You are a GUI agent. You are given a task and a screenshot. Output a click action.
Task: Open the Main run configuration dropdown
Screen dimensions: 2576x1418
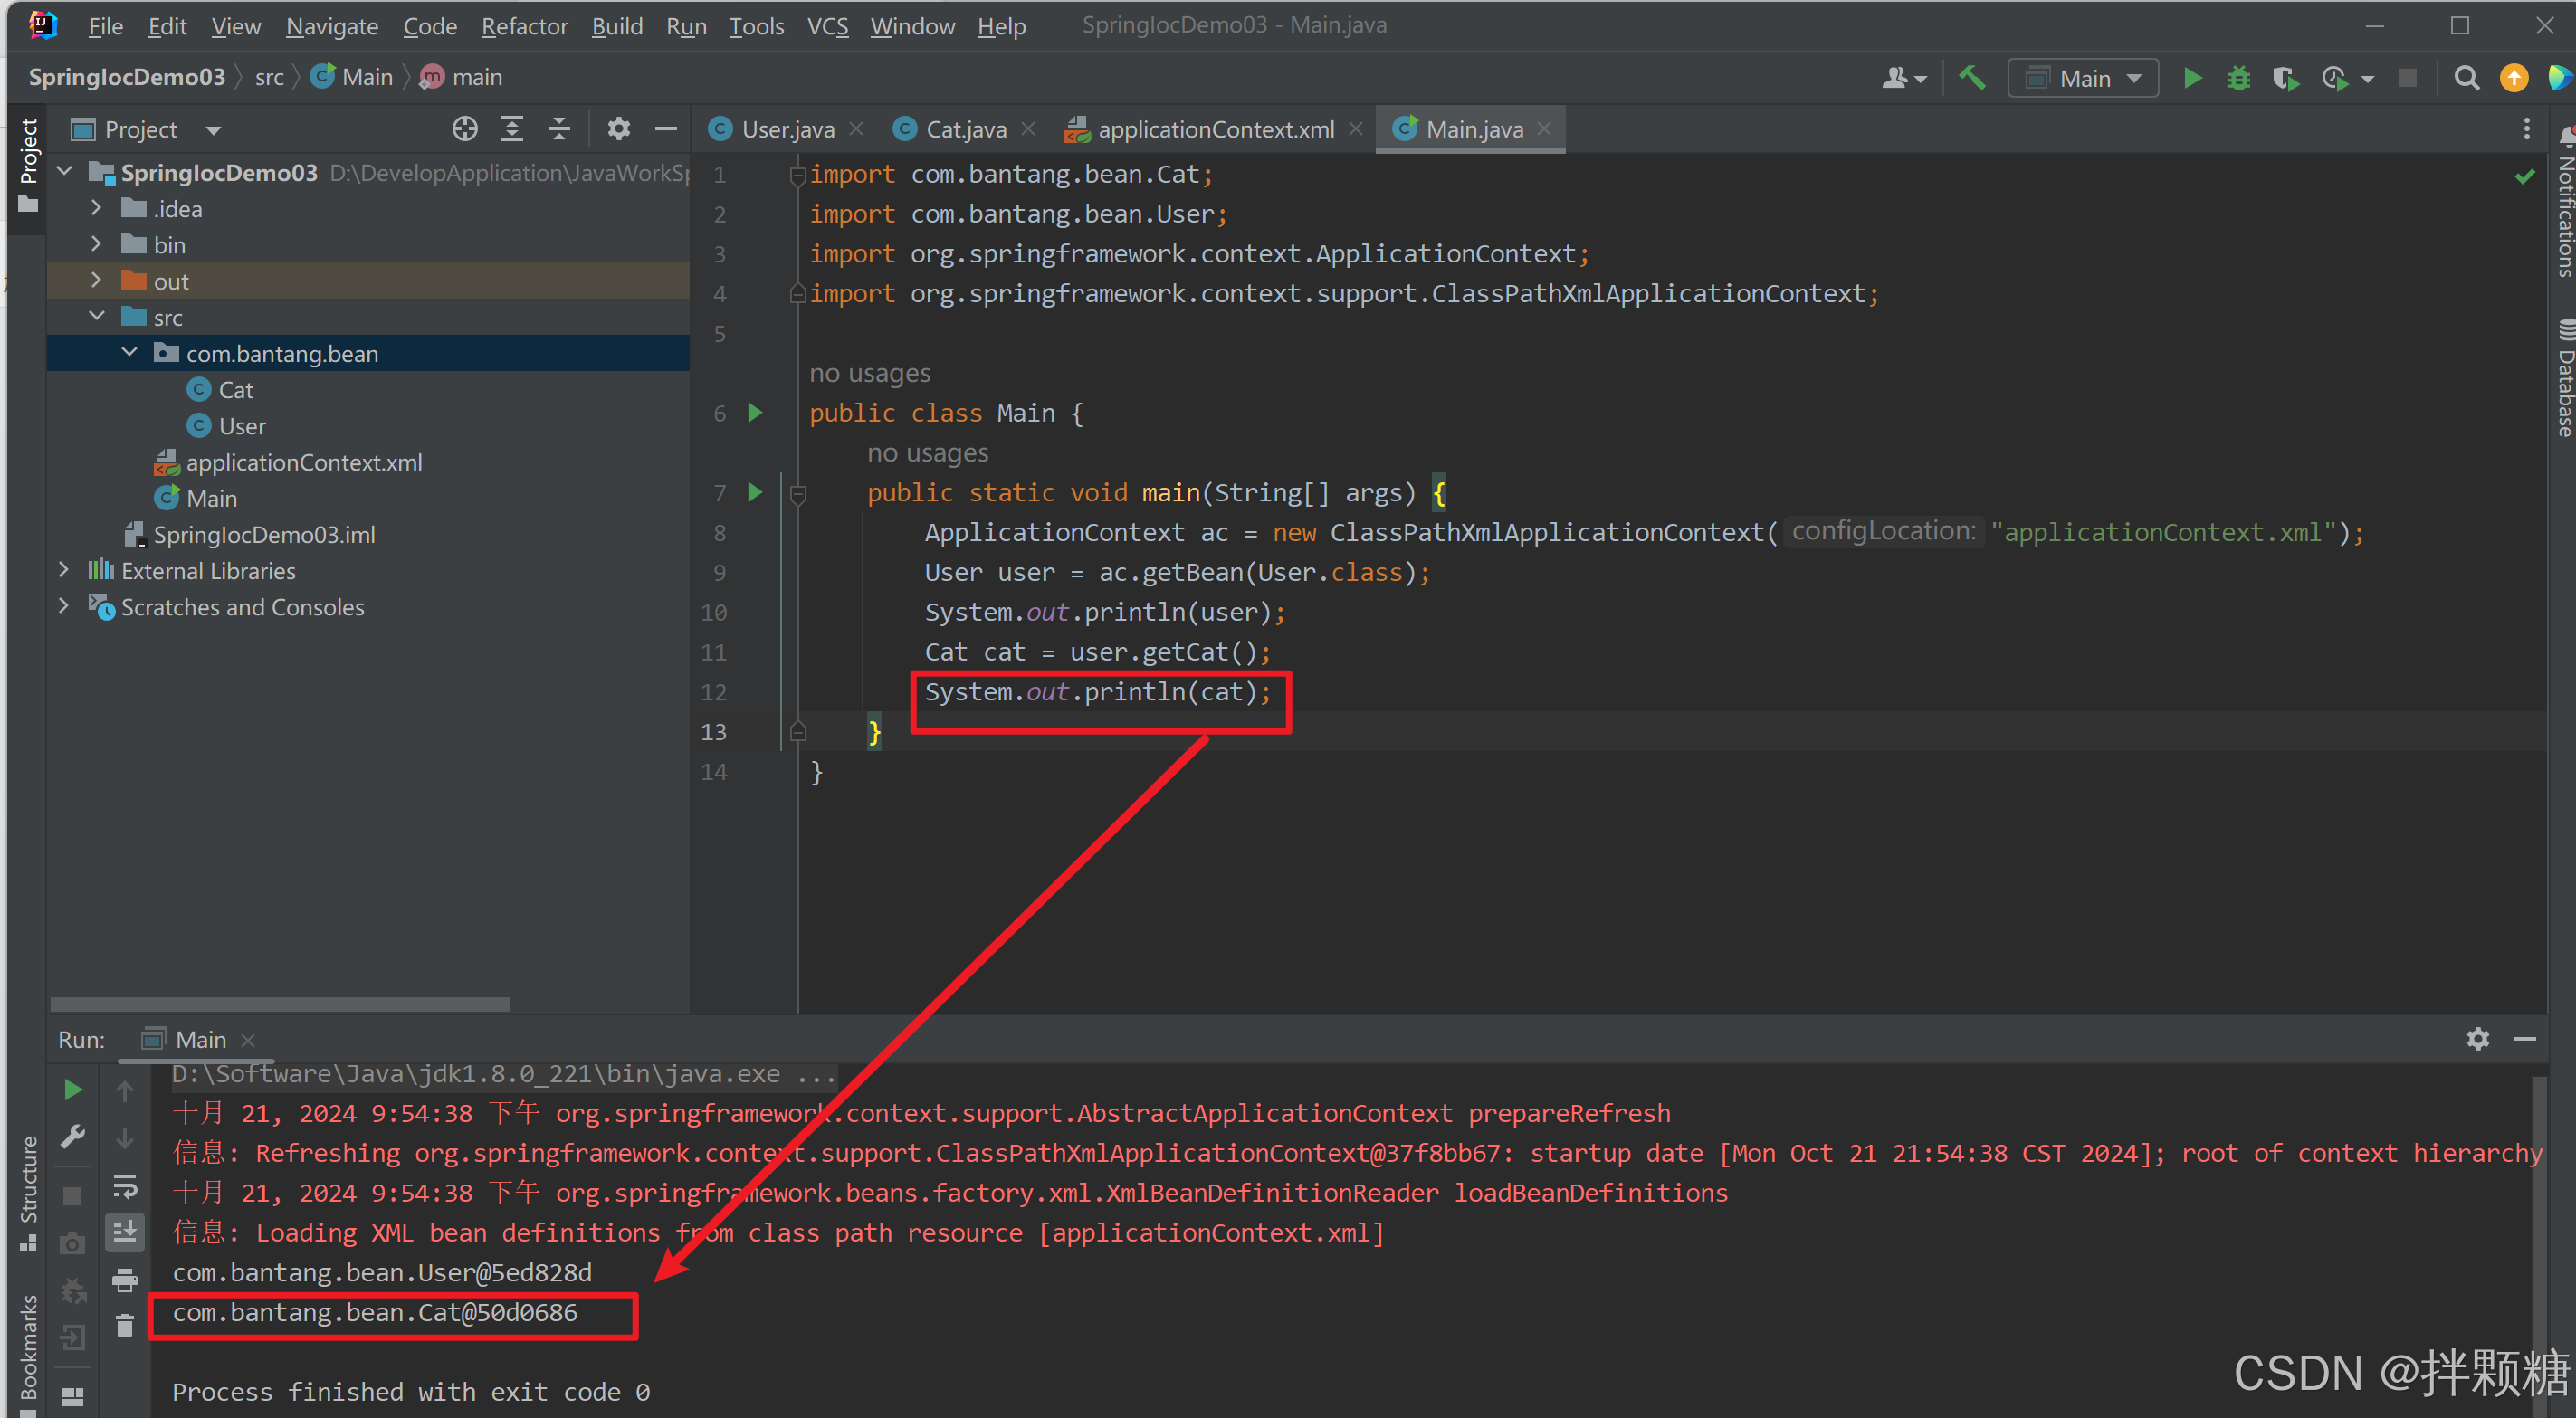[x=2084, y=78]
